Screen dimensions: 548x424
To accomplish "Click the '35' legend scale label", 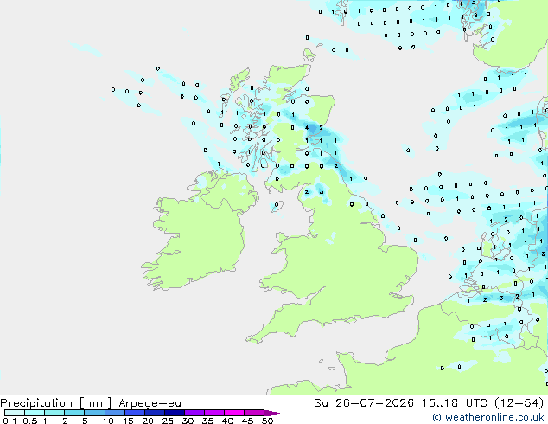I will click(x=207, y=421).
